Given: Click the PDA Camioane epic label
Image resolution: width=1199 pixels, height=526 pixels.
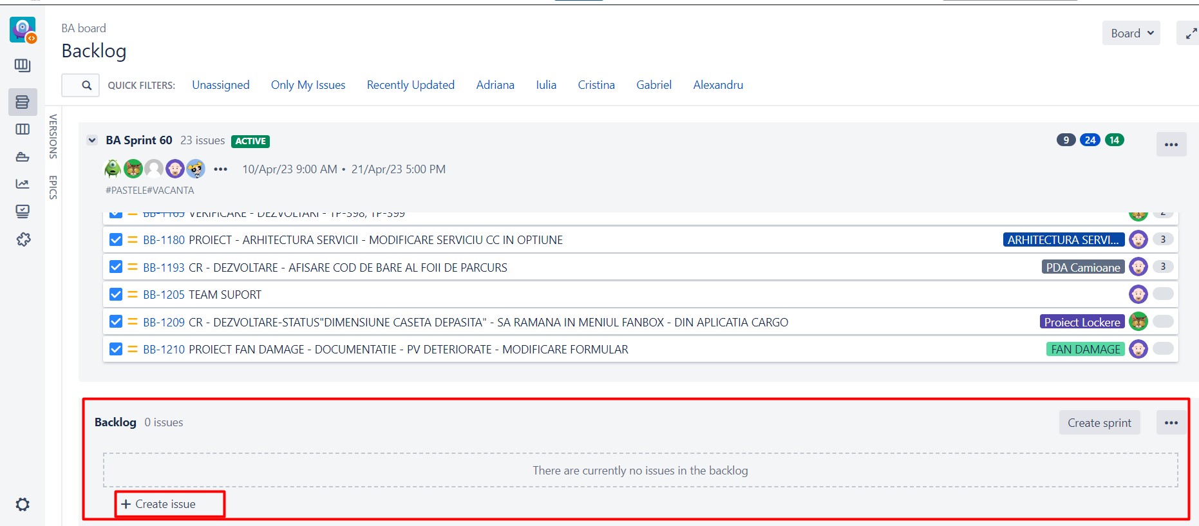Looking at the screenshot, I should (x=1083, y=267).
